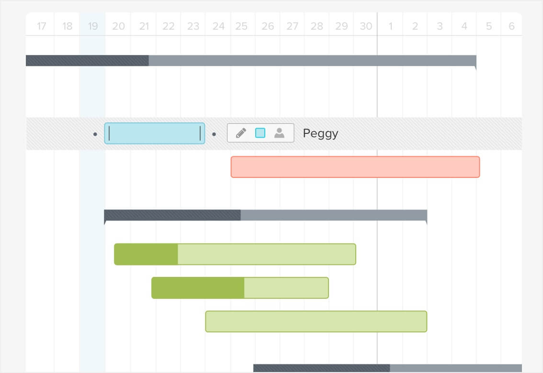This screenshot has width=543, height=373.
Task: Click date header 19 in the timeline
Action: (x=92, y=26)
